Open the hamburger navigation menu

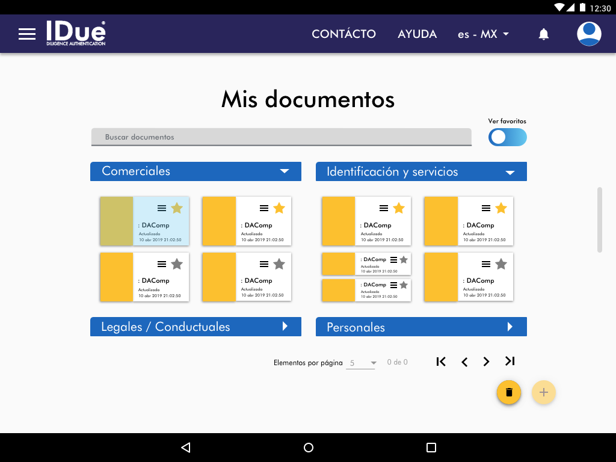(27, 34)
